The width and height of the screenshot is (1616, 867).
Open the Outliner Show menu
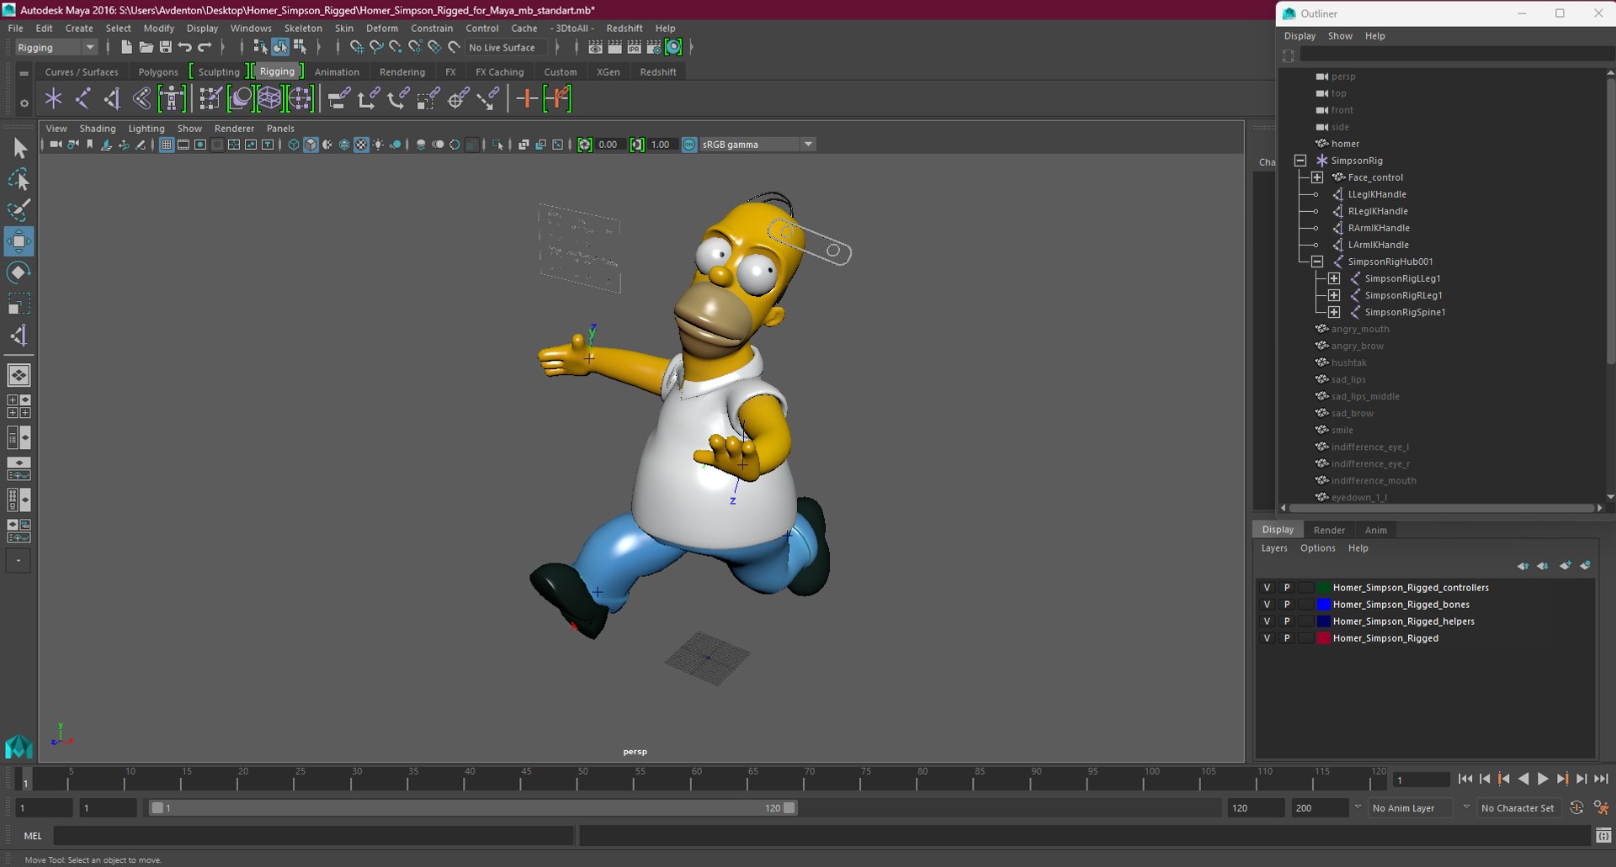[1340, 36]
